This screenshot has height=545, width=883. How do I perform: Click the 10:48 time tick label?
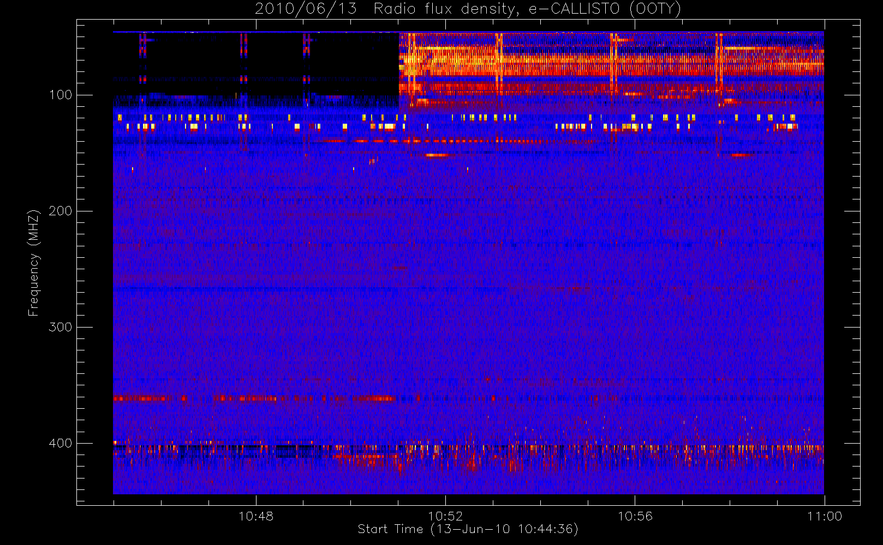(256, 516)
